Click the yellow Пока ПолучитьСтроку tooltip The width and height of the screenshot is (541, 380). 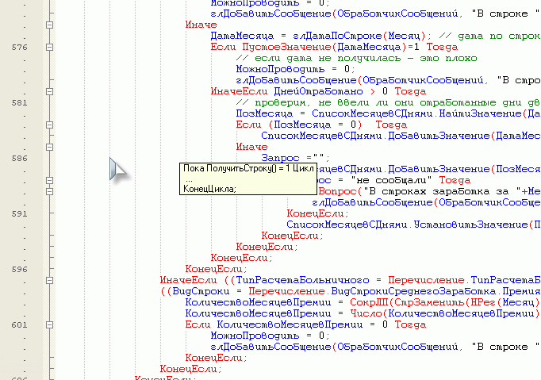coord(244,178)
